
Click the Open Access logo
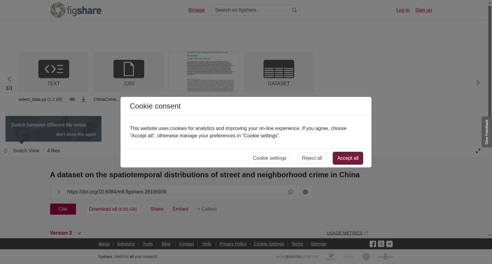point(386,257)
